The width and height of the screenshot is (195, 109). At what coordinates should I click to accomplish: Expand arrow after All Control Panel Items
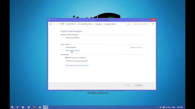pos(94,24)
